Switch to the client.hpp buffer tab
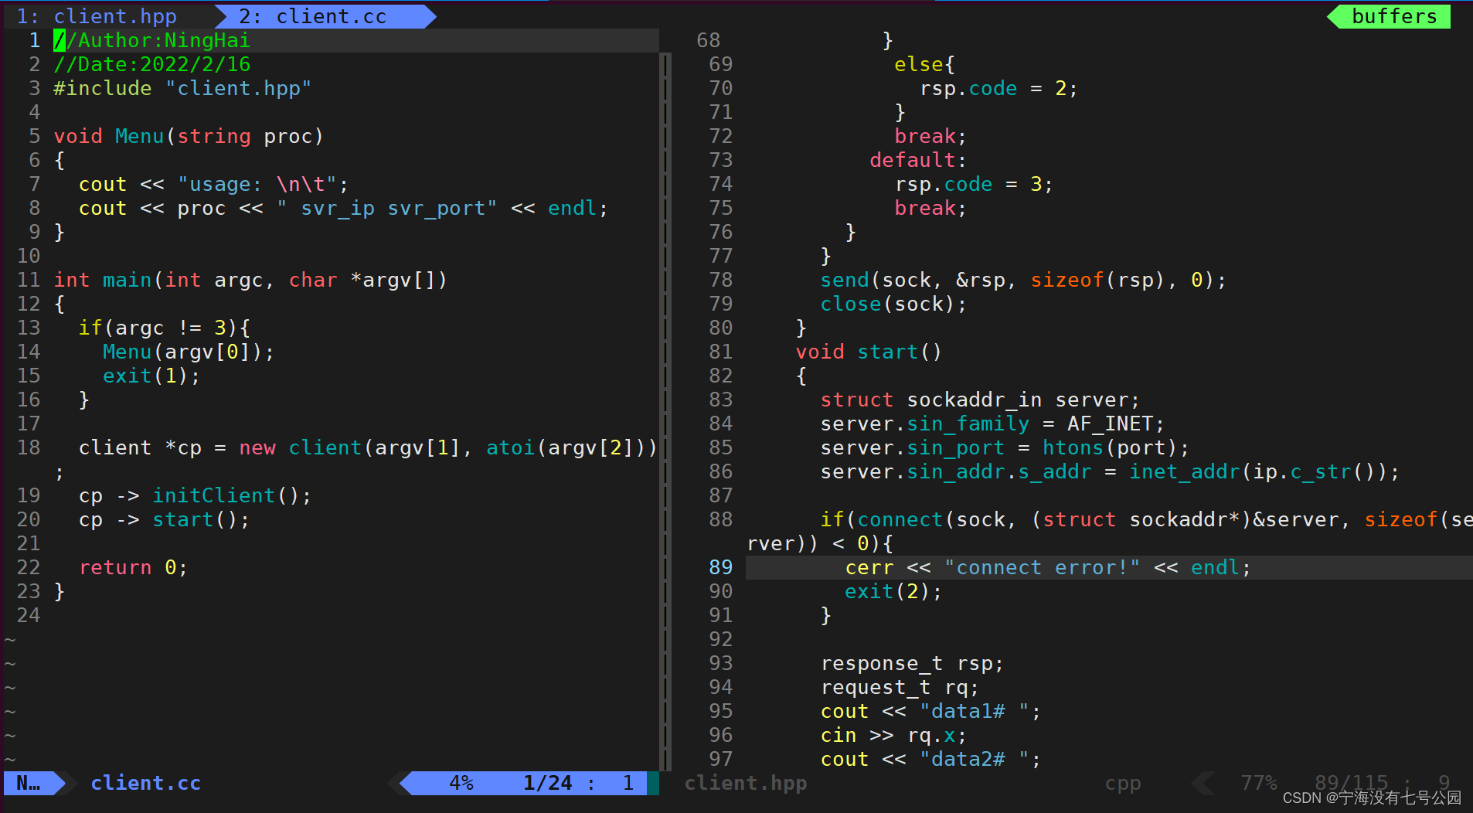Image resolution: width=1473 pixels, height=813 pixels. click(97, 16)
